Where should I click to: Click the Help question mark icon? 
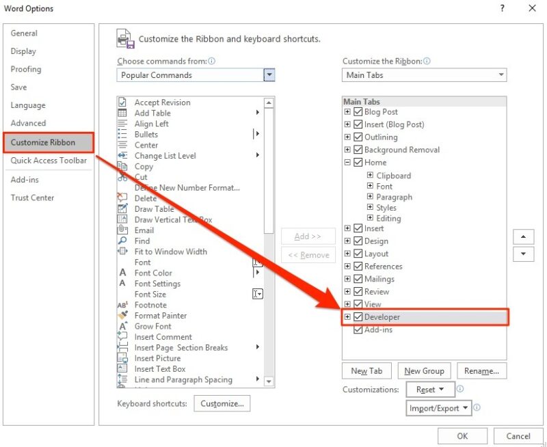point(503,9)
